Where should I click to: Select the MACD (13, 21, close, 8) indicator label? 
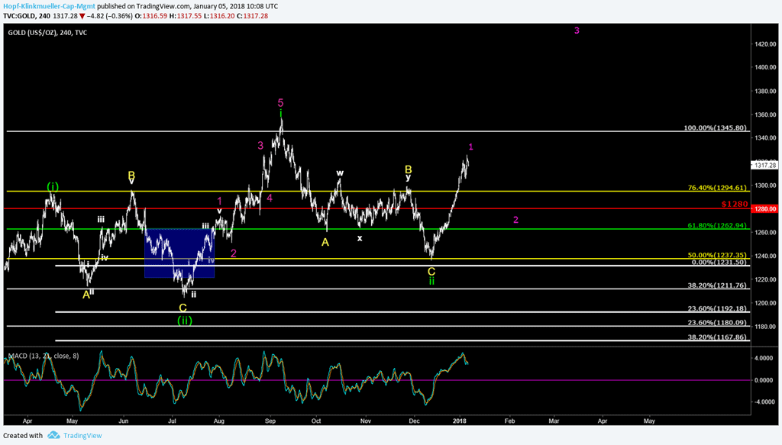[44, 356]
